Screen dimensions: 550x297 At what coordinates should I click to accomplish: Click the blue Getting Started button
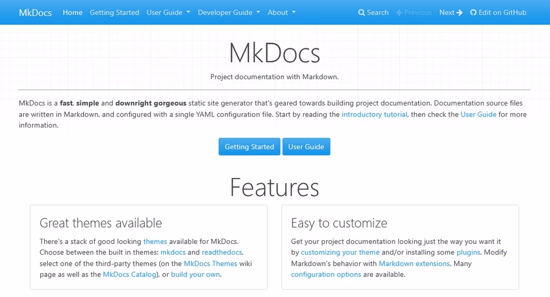pos(249,146)
